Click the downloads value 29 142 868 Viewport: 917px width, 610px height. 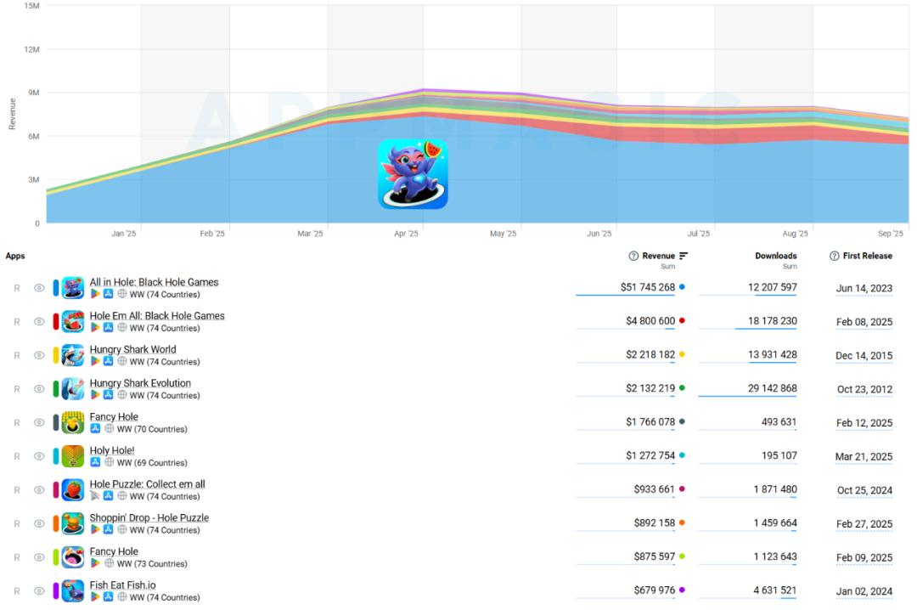772,388
